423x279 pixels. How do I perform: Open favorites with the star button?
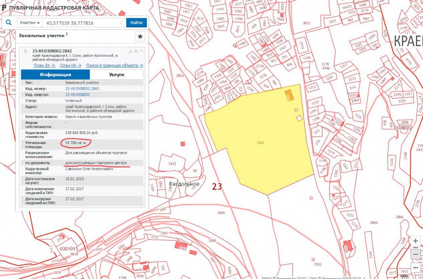tap(140, 36)
